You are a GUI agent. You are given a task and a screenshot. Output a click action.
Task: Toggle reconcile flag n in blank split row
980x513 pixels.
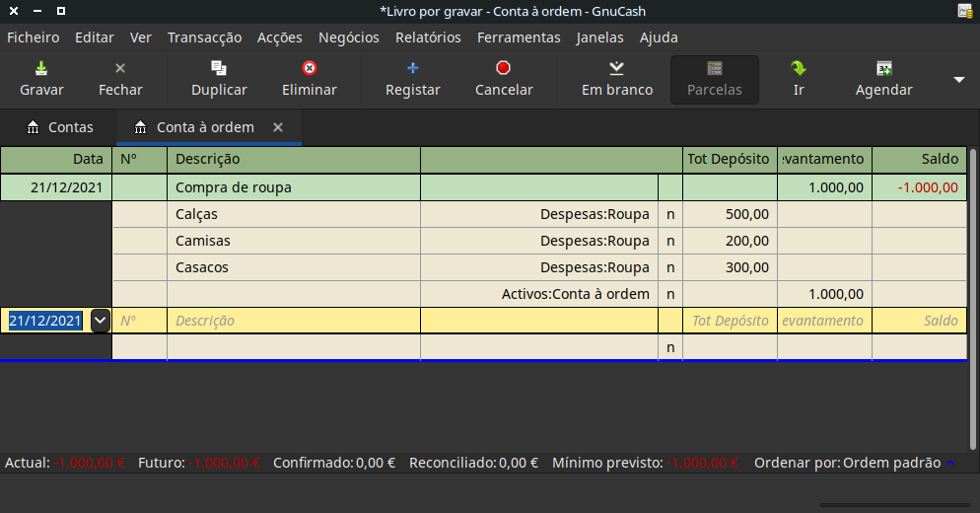click(x=670, y=347)
